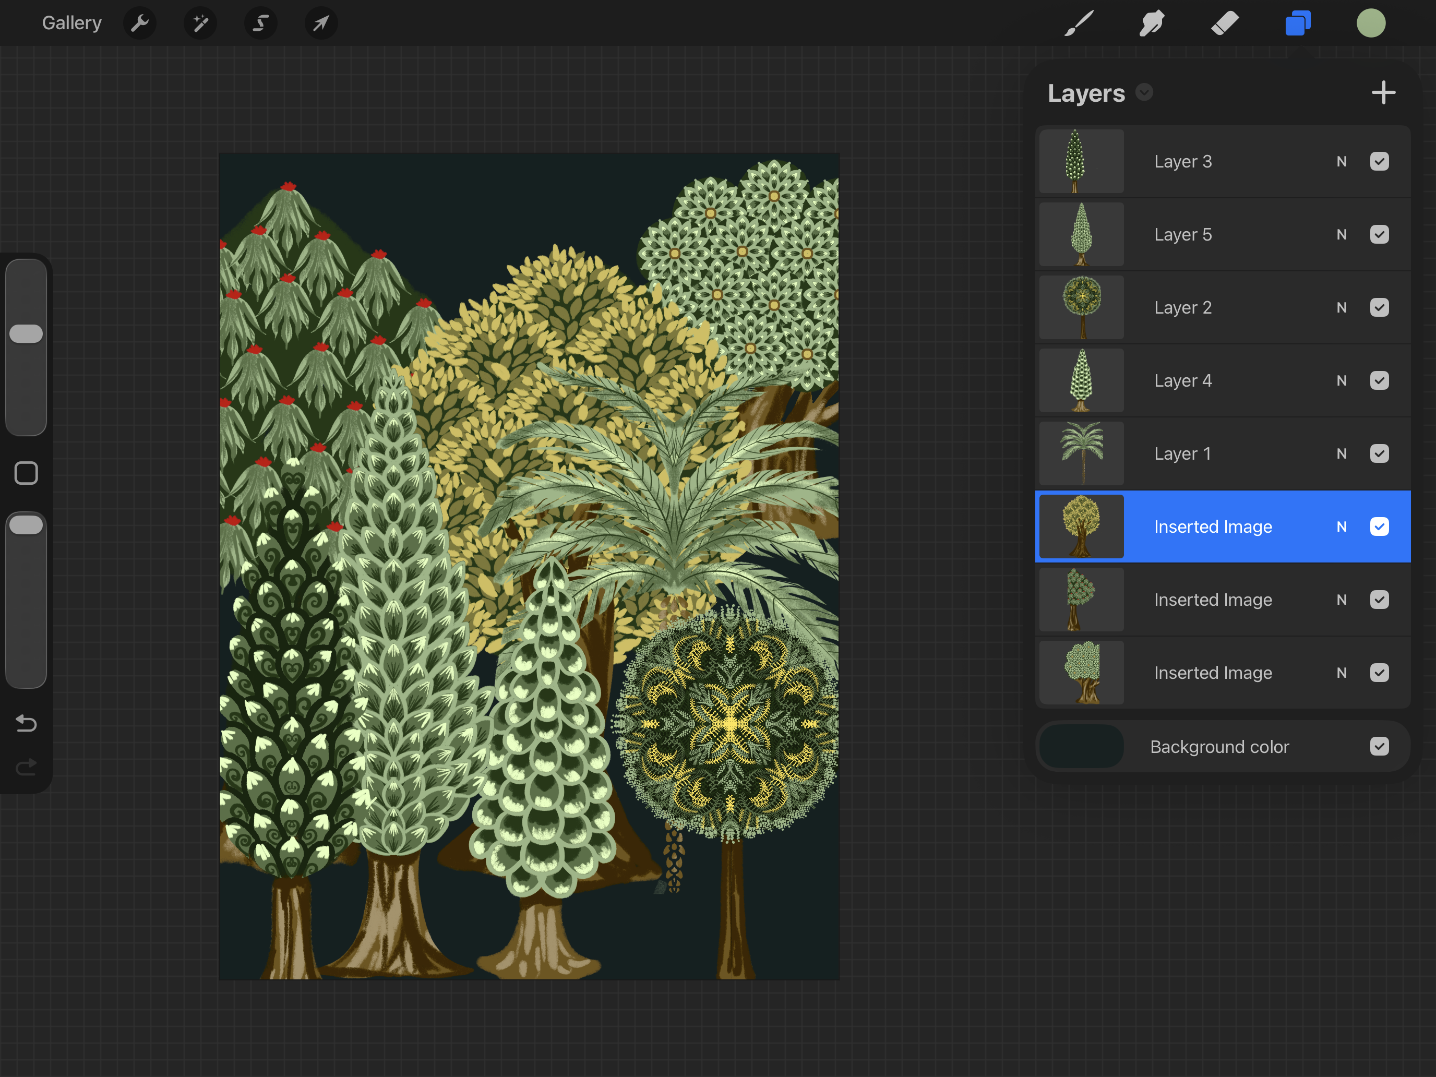Image resolution: width=1436 pixels, height=1077 pixels.
Task: Click the Layer 1 palm tree thumbnail
Action: coord(1082,453)
